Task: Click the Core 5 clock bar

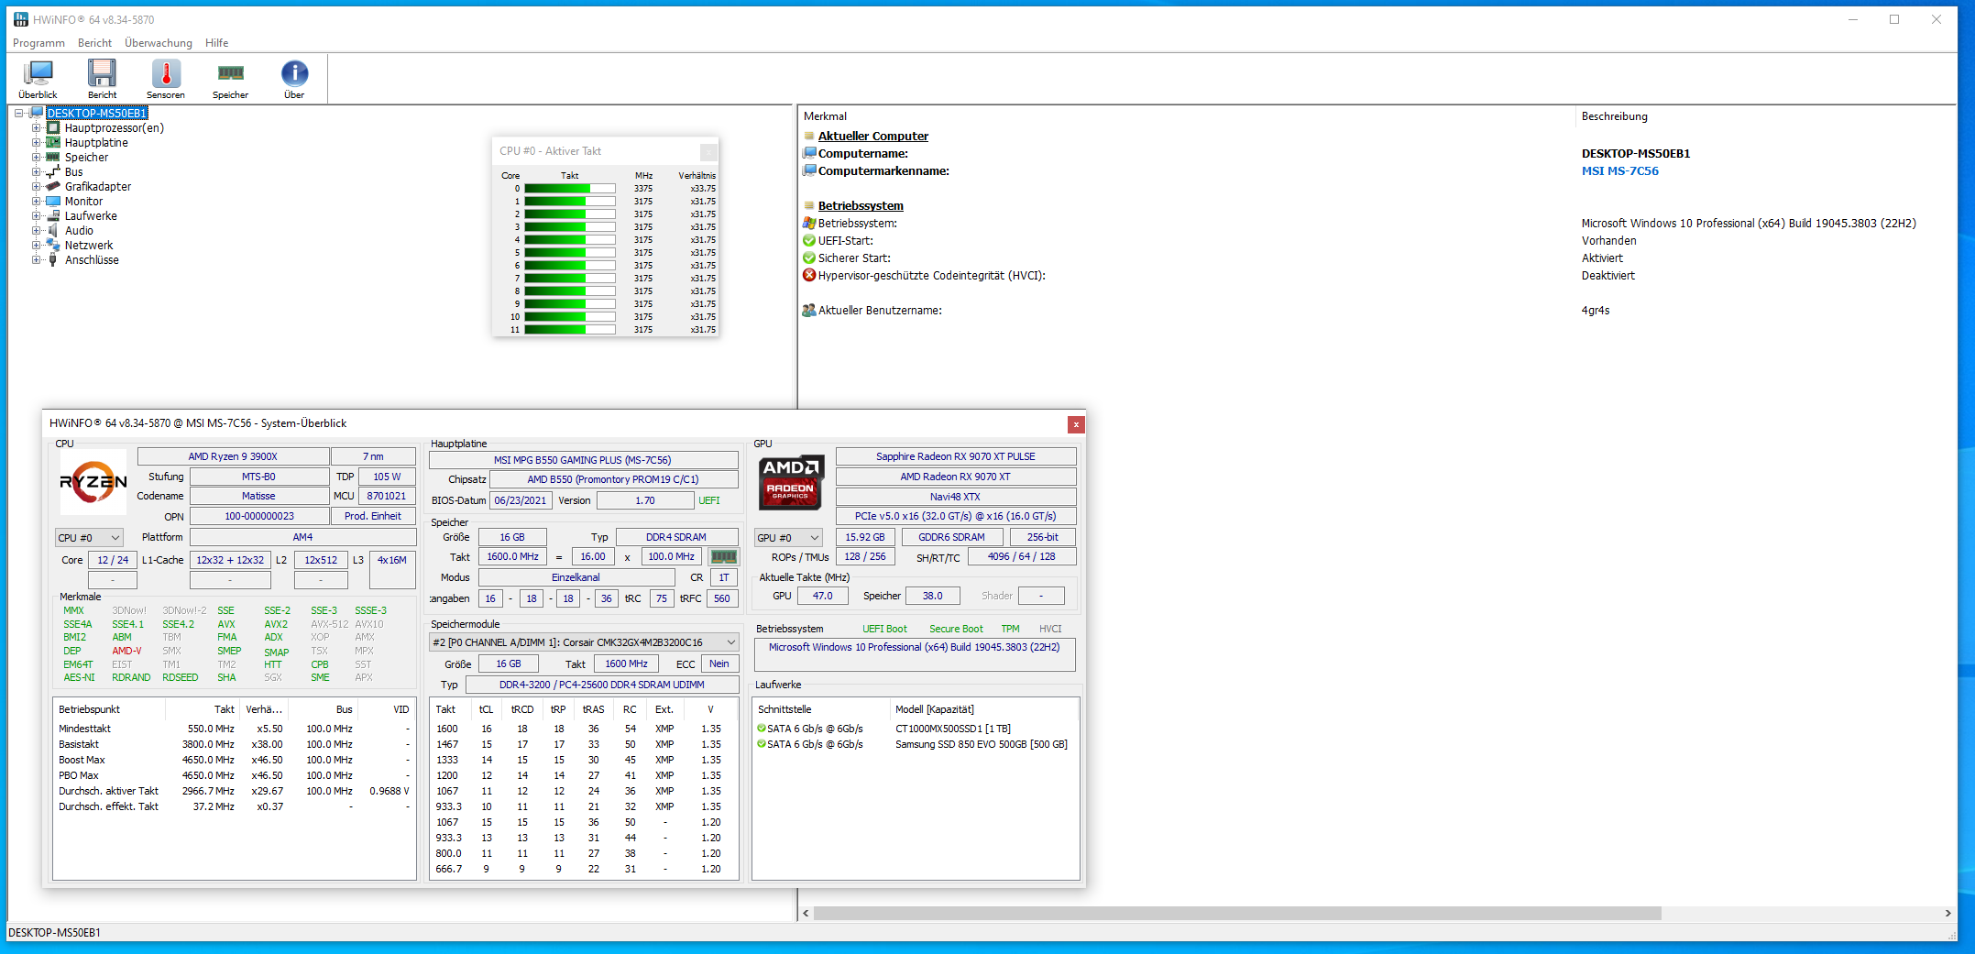Action: click(569, 253)
